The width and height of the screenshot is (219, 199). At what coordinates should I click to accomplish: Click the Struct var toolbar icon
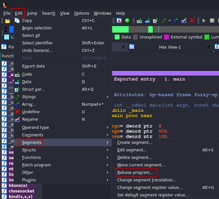155,21
